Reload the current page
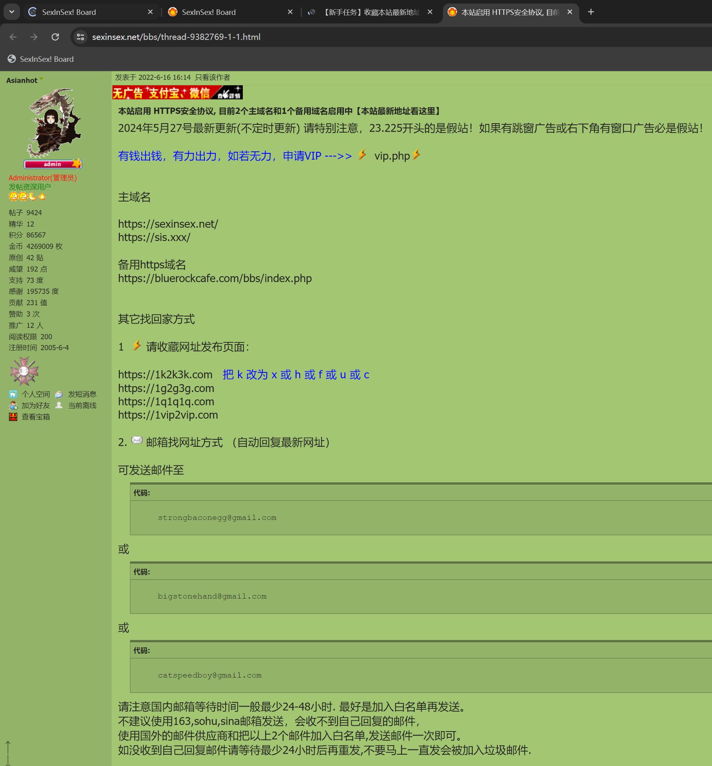Screen dimensions: 712x766 click(x=55, y=37)
